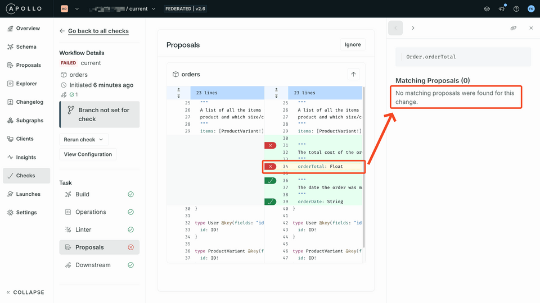540x303 pixels.
Task: Click Initiated 6 minutes ago text
Action: pyautogui.click(x=101, y=85)
